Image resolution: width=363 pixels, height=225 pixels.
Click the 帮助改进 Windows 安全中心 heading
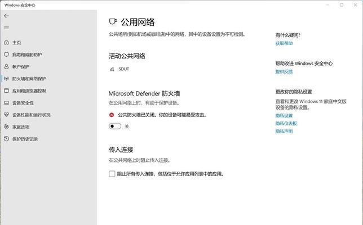click(304, 64)
